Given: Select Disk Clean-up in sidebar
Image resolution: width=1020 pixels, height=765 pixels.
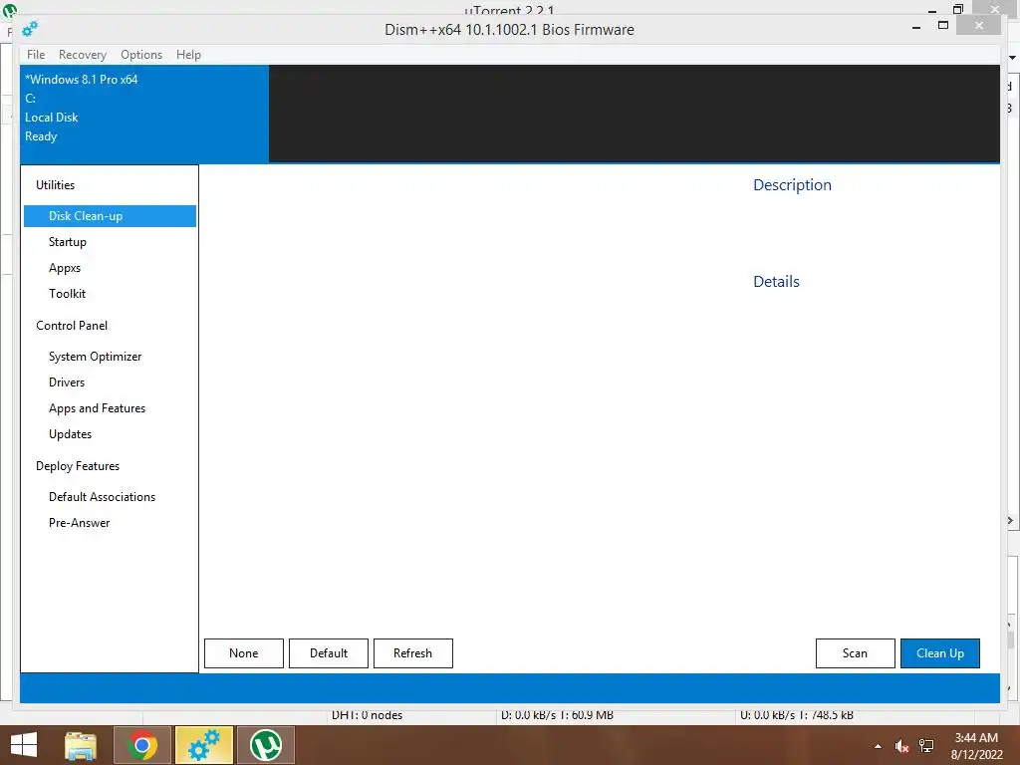Looking at the screenshot, I should coord(110,216).
